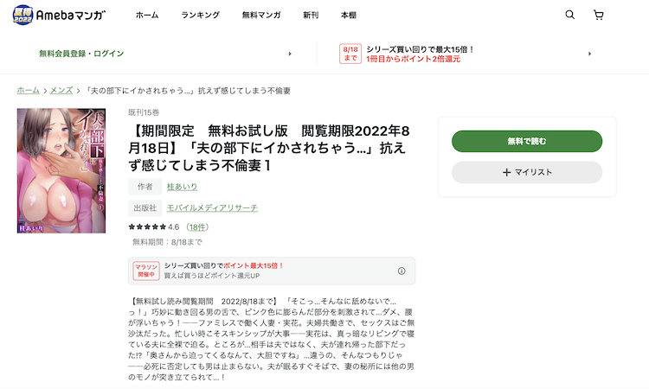The width and height of the screenshot is (649, 389).
Task: Open author link 桂あいり
Action: 182,187
